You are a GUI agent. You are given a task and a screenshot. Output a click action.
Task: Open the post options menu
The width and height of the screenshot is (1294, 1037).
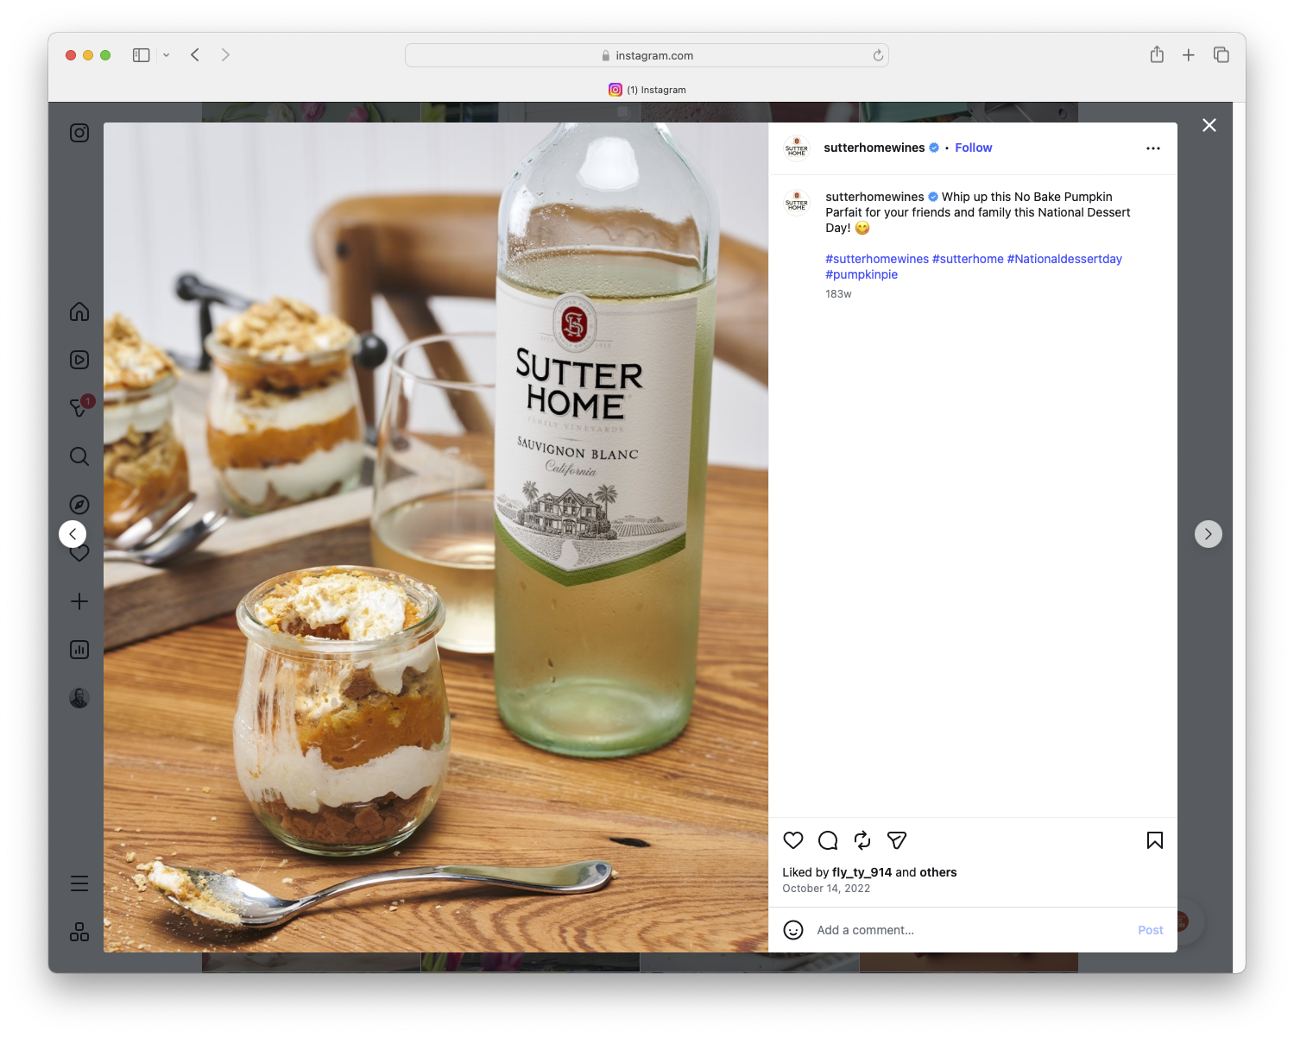(x=1153, y=148)
